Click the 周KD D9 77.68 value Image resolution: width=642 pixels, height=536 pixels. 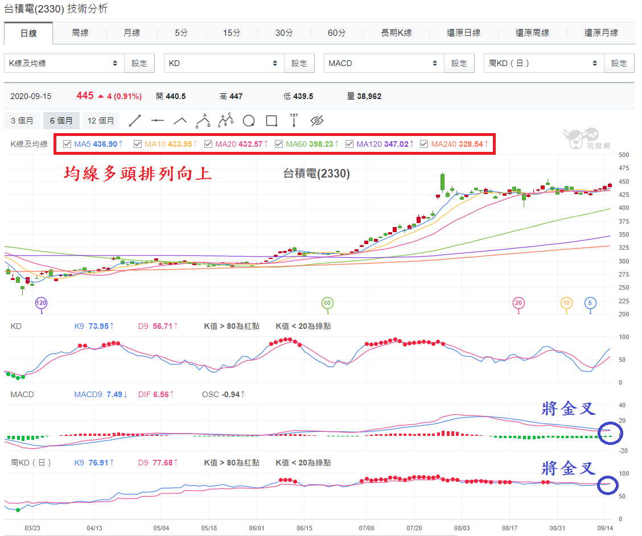[x=158, y=463]
